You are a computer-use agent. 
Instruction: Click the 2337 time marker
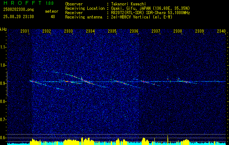point(156,31)
